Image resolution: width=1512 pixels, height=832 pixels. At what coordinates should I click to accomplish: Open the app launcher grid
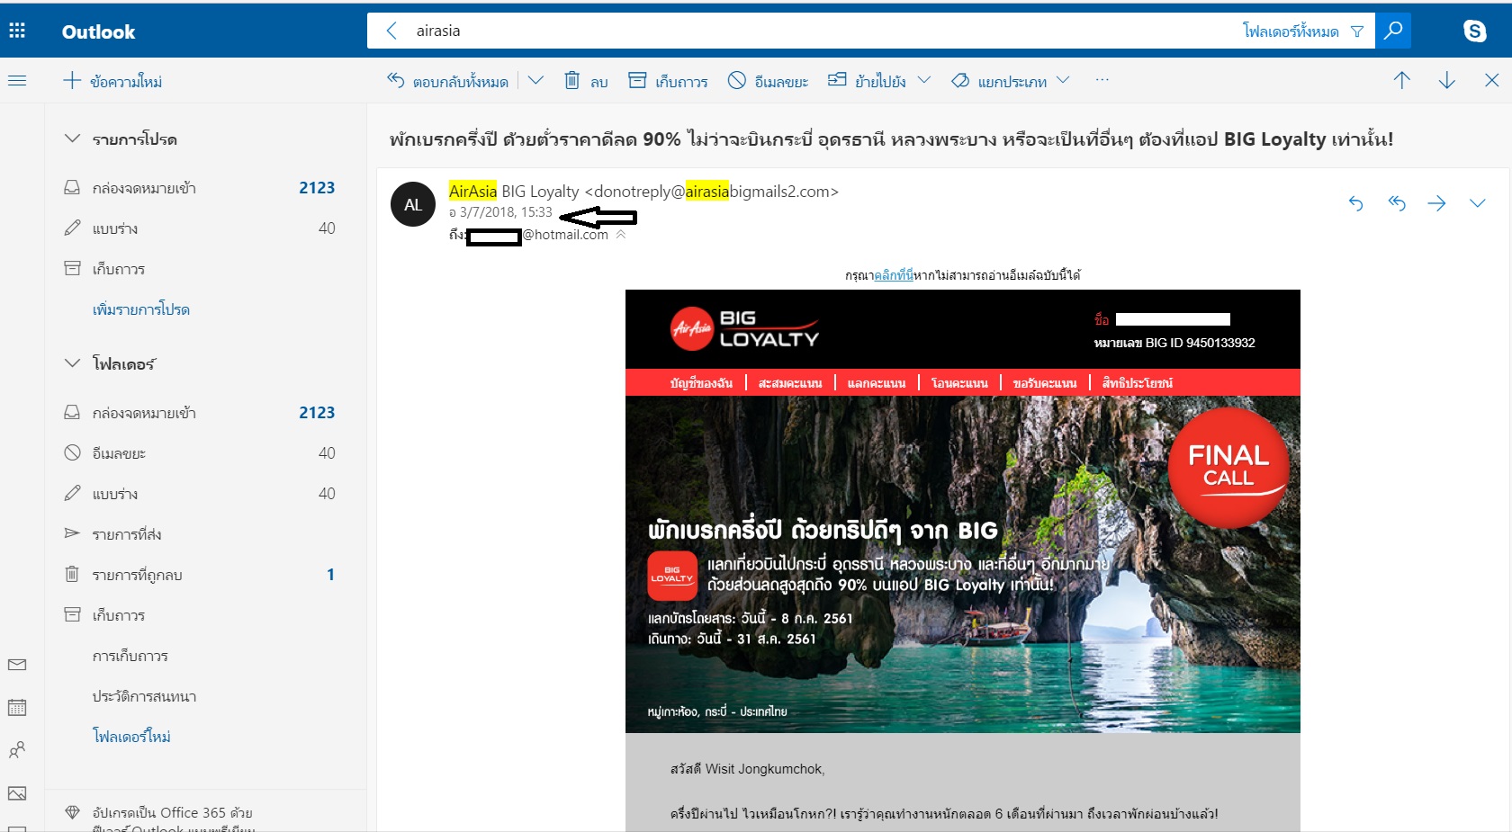(x=17, y=31)
